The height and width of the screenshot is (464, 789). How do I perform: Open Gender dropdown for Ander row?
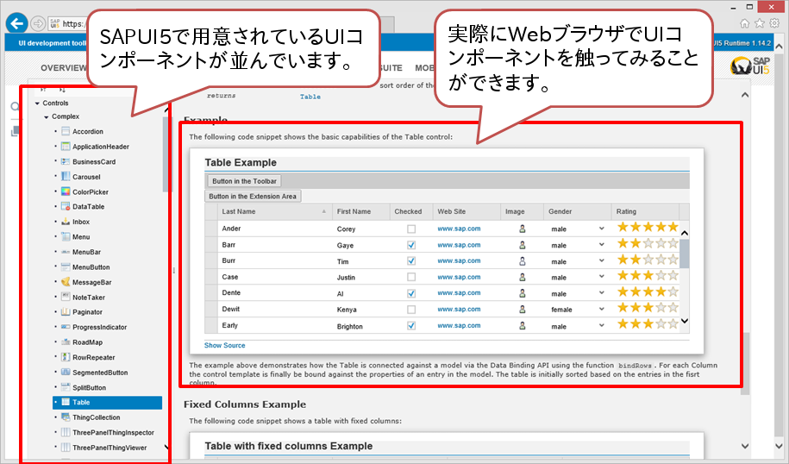[x=601, y=229]
